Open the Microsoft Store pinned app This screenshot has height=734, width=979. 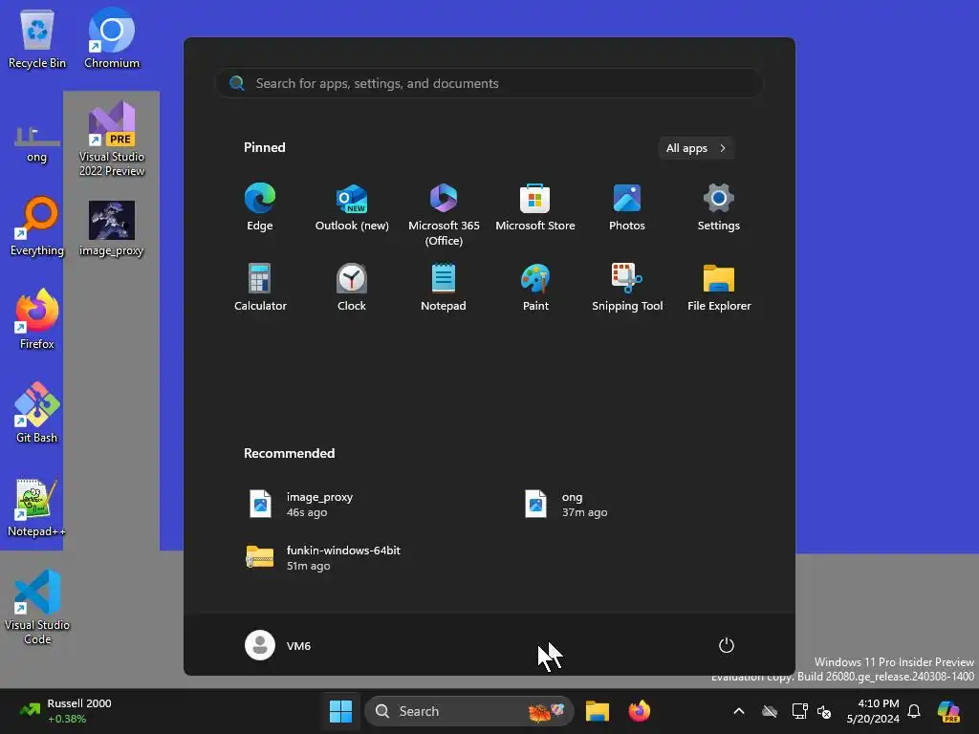535,207
